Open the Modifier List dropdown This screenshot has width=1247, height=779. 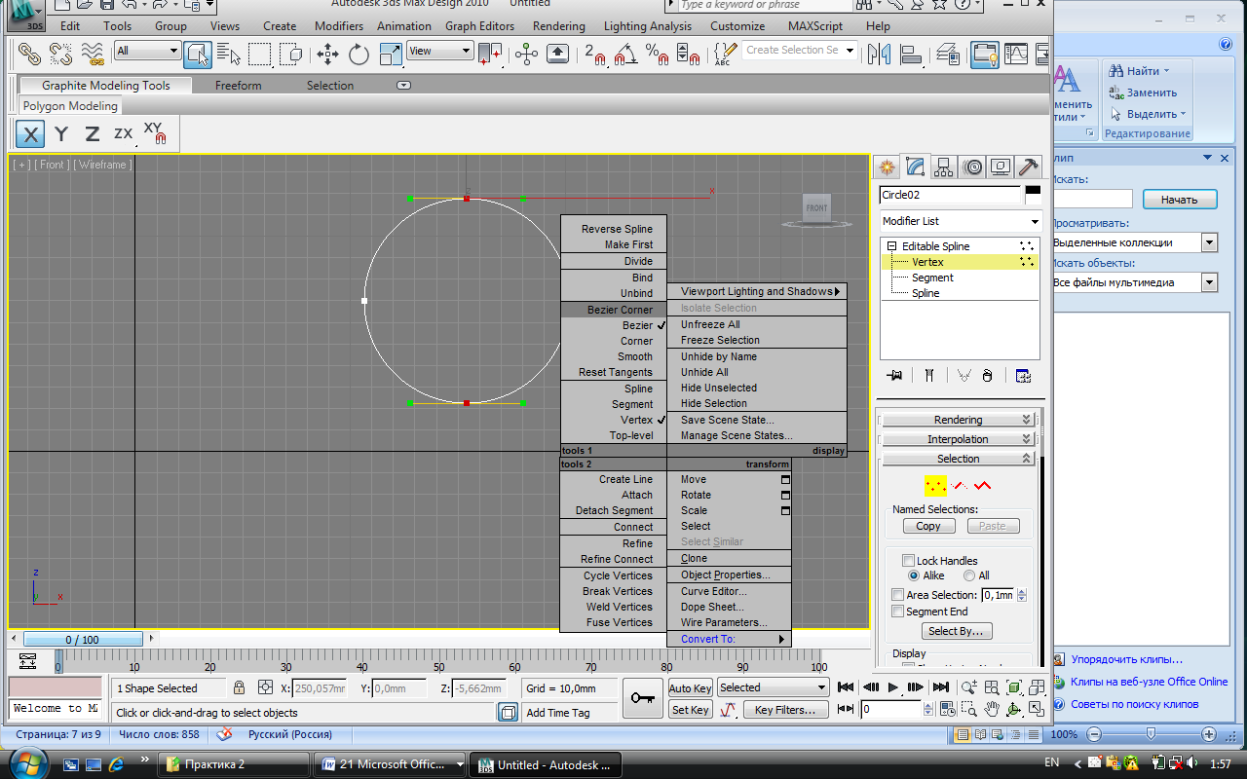tap(960, 221)
